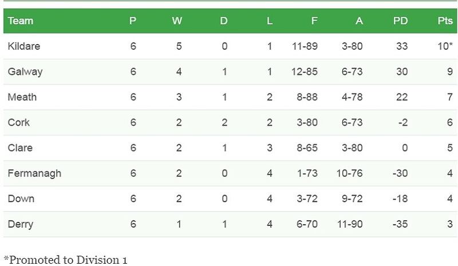Click Galway's 12-85 score for value
Image resolution: width=458 pixels, height=266 pixels.
click(x=304, y=72)
